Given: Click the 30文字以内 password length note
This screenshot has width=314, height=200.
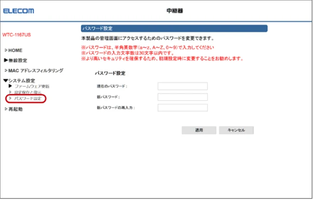Looking at the screenshot, I should [x=128, y=53].
